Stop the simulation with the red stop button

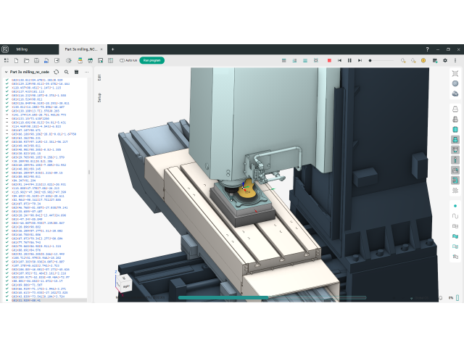point(329,60)
